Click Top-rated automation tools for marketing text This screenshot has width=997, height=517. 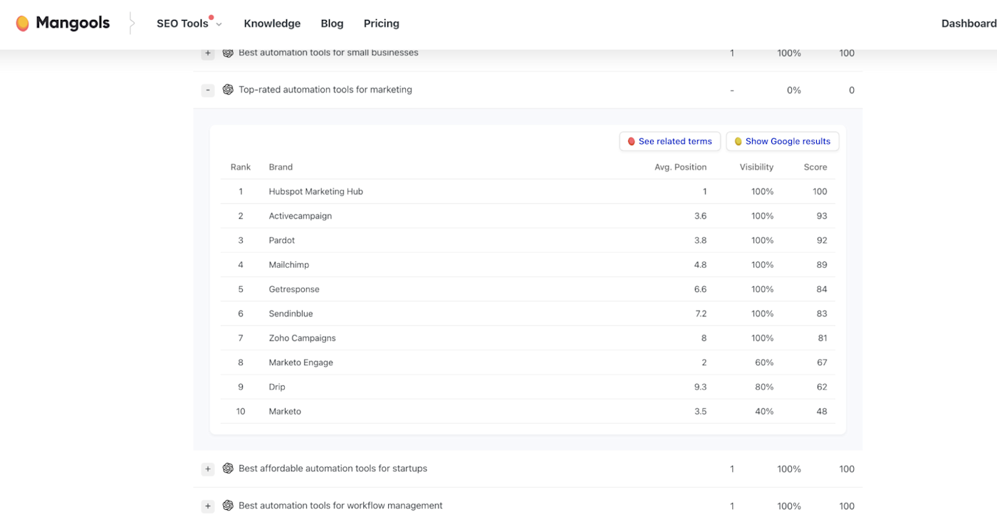click(x=325, y=90)
